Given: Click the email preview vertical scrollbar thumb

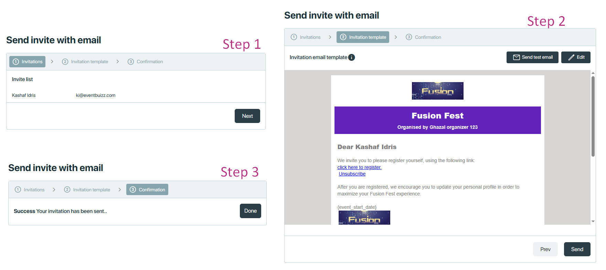Looking at the screenshot, I should 593,117.
